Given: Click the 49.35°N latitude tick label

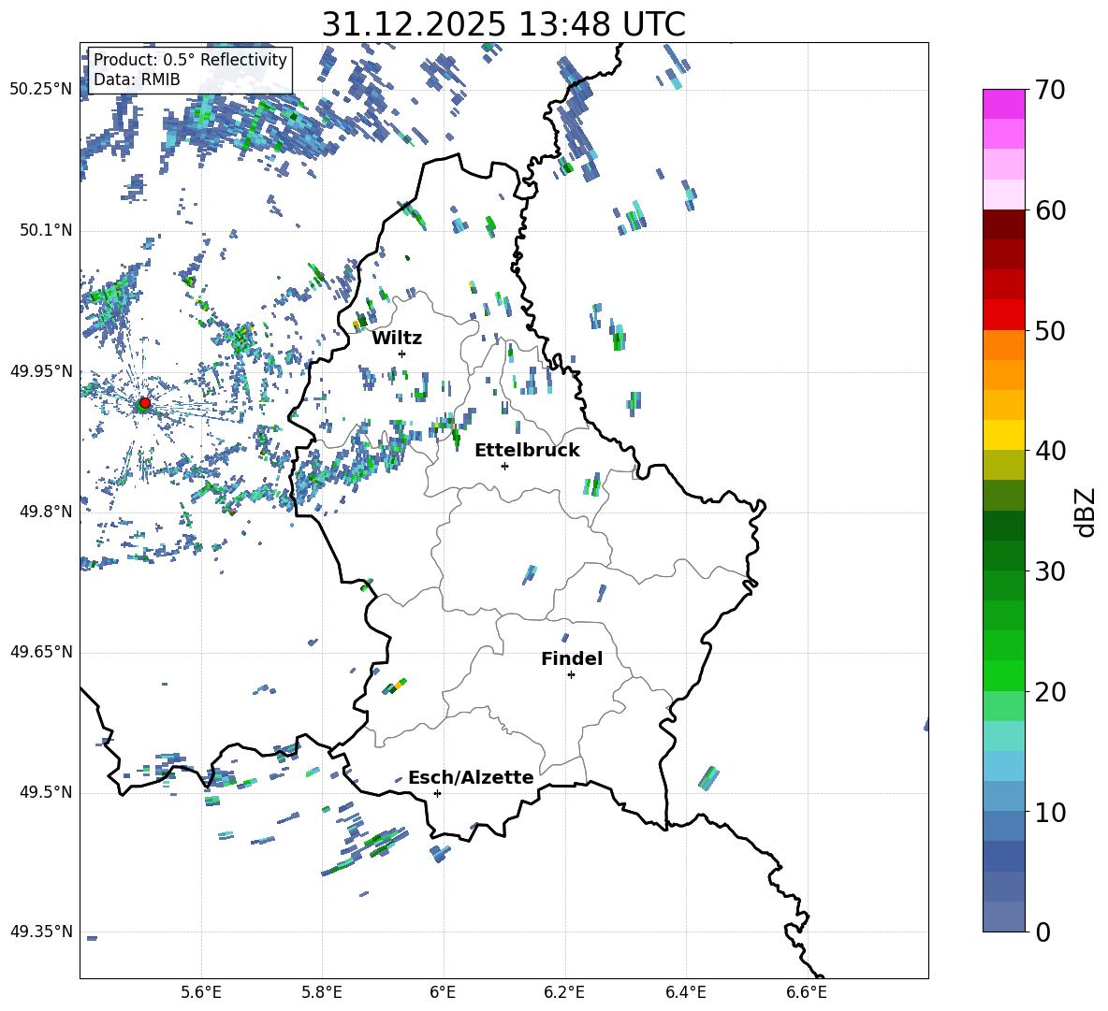Looking at the screenshot, I should click(x=41, y=932).
